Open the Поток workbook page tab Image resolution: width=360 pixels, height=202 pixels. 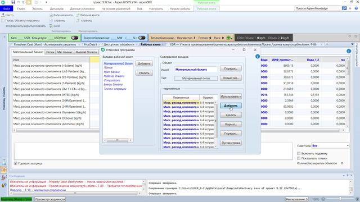[x=50, y=52]
